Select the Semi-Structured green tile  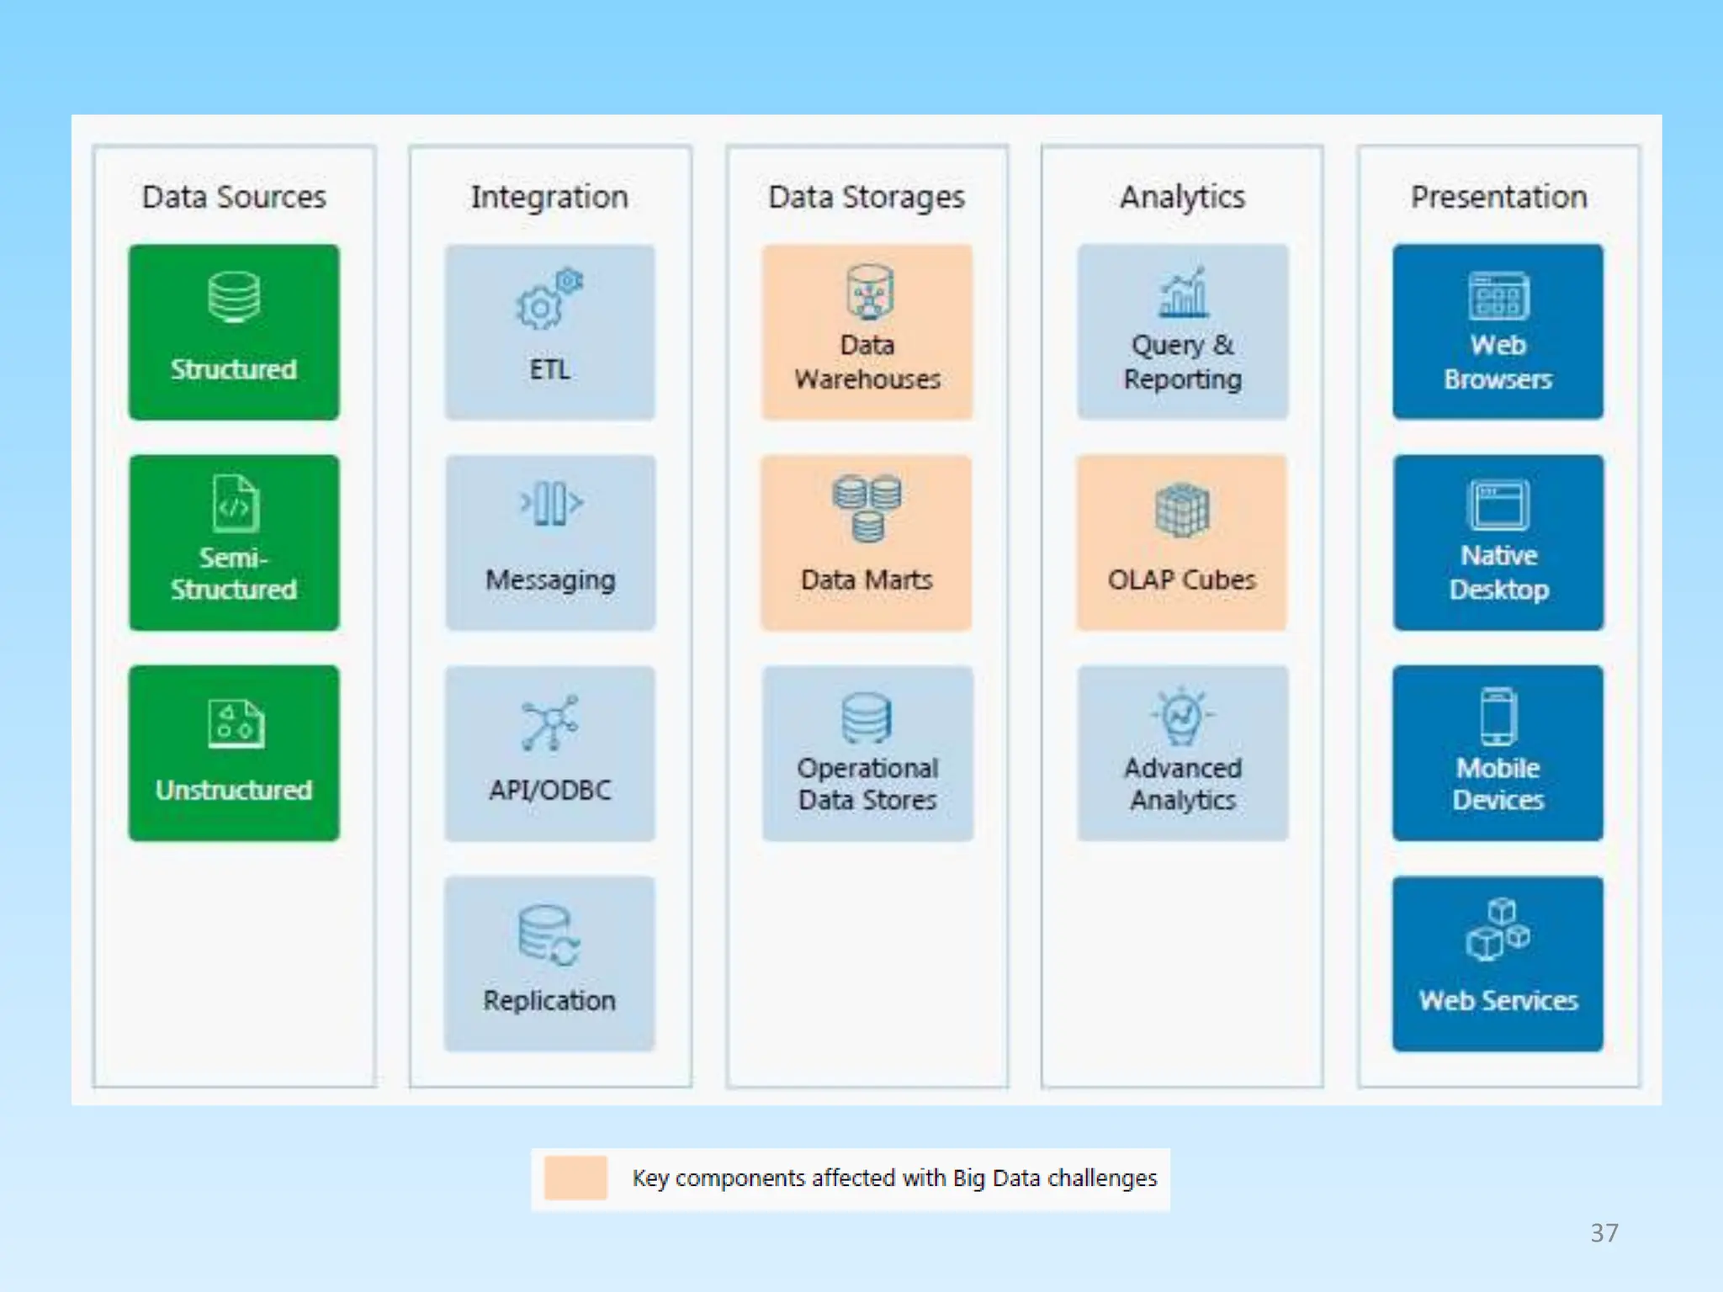234,543
